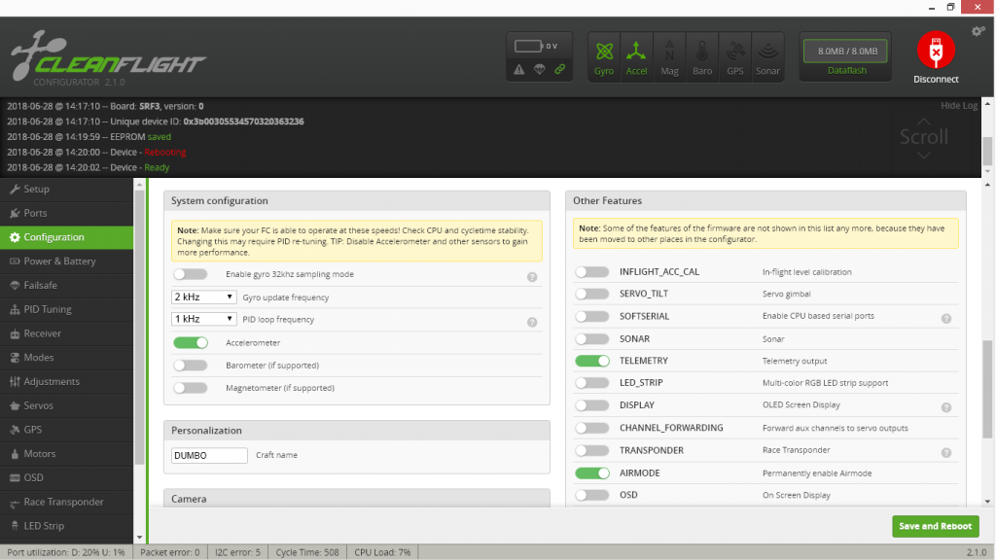996x560 pixels.
Task: Enable gyro 32khz sampling mode toggle
Action: (x=191, y=275)
